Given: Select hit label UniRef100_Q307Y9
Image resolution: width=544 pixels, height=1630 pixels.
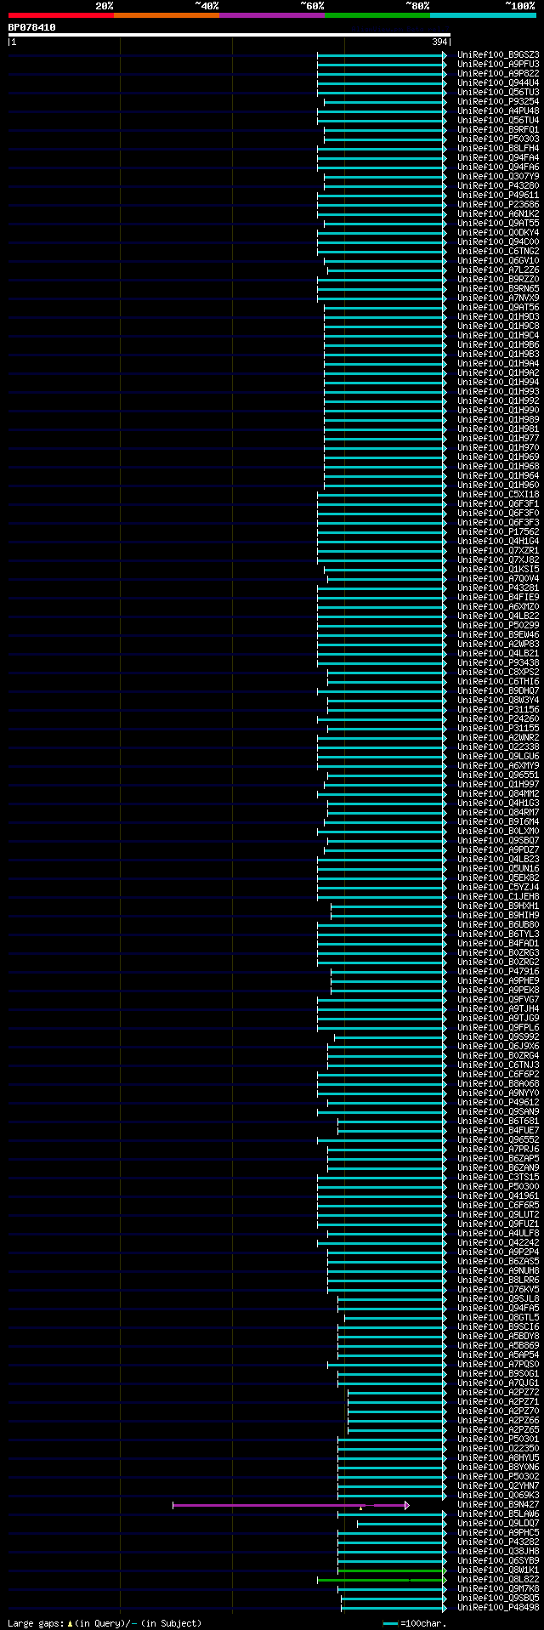Looking at the screenshot, I should [x=498, y=176].
